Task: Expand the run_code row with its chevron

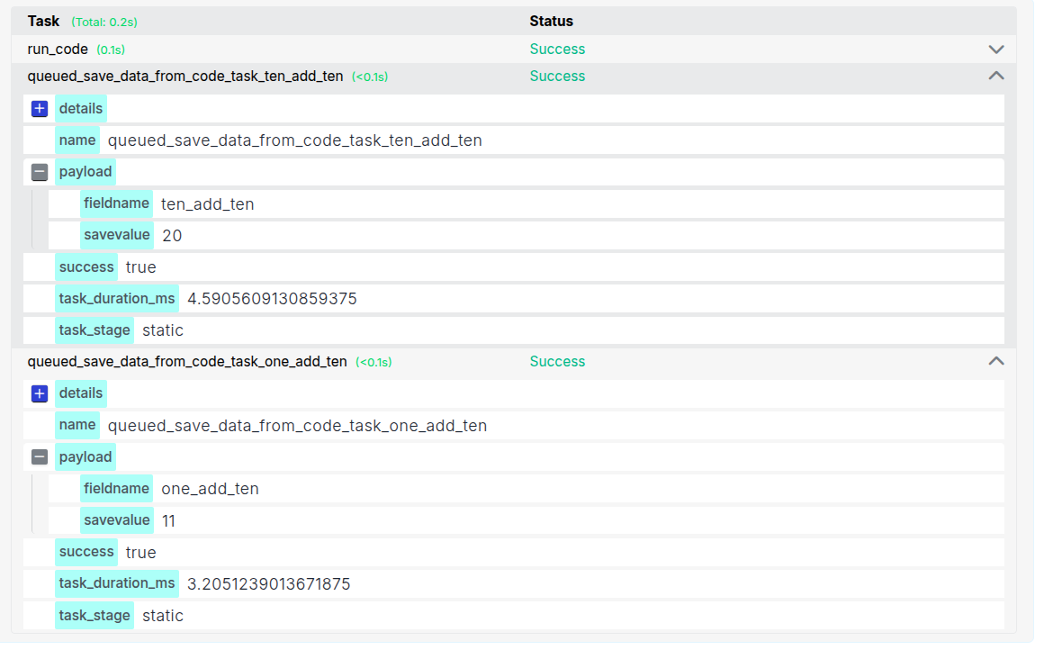Action: (x=995, y=50)
